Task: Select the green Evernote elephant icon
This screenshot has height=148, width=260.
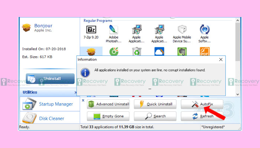Action: 182,51
